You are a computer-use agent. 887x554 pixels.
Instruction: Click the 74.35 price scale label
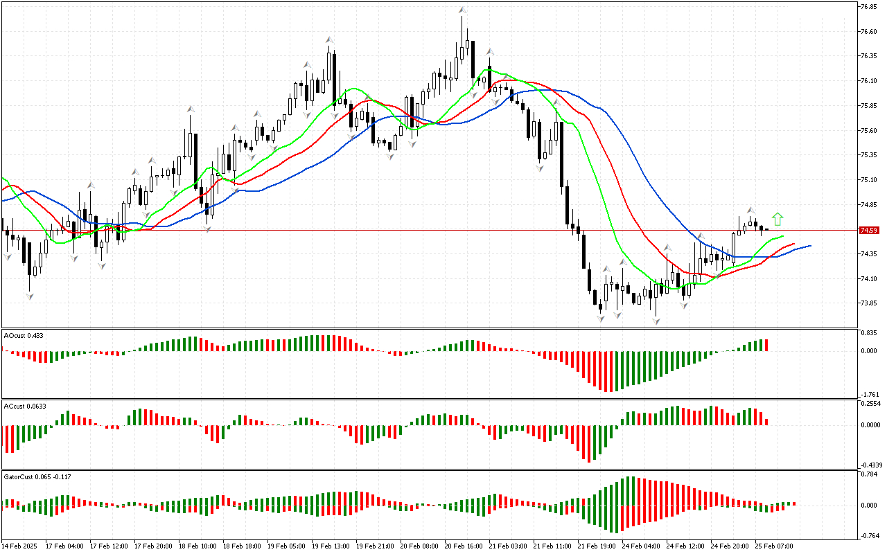(869, 254)
